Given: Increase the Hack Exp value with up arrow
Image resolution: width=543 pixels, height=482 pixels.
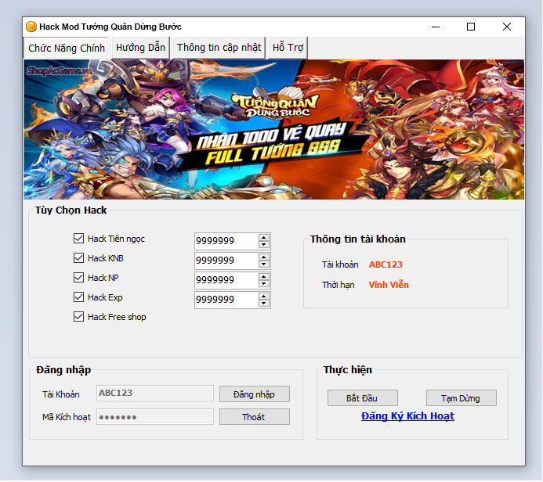Looking at the screenshot, I should (x=264, y=297).
